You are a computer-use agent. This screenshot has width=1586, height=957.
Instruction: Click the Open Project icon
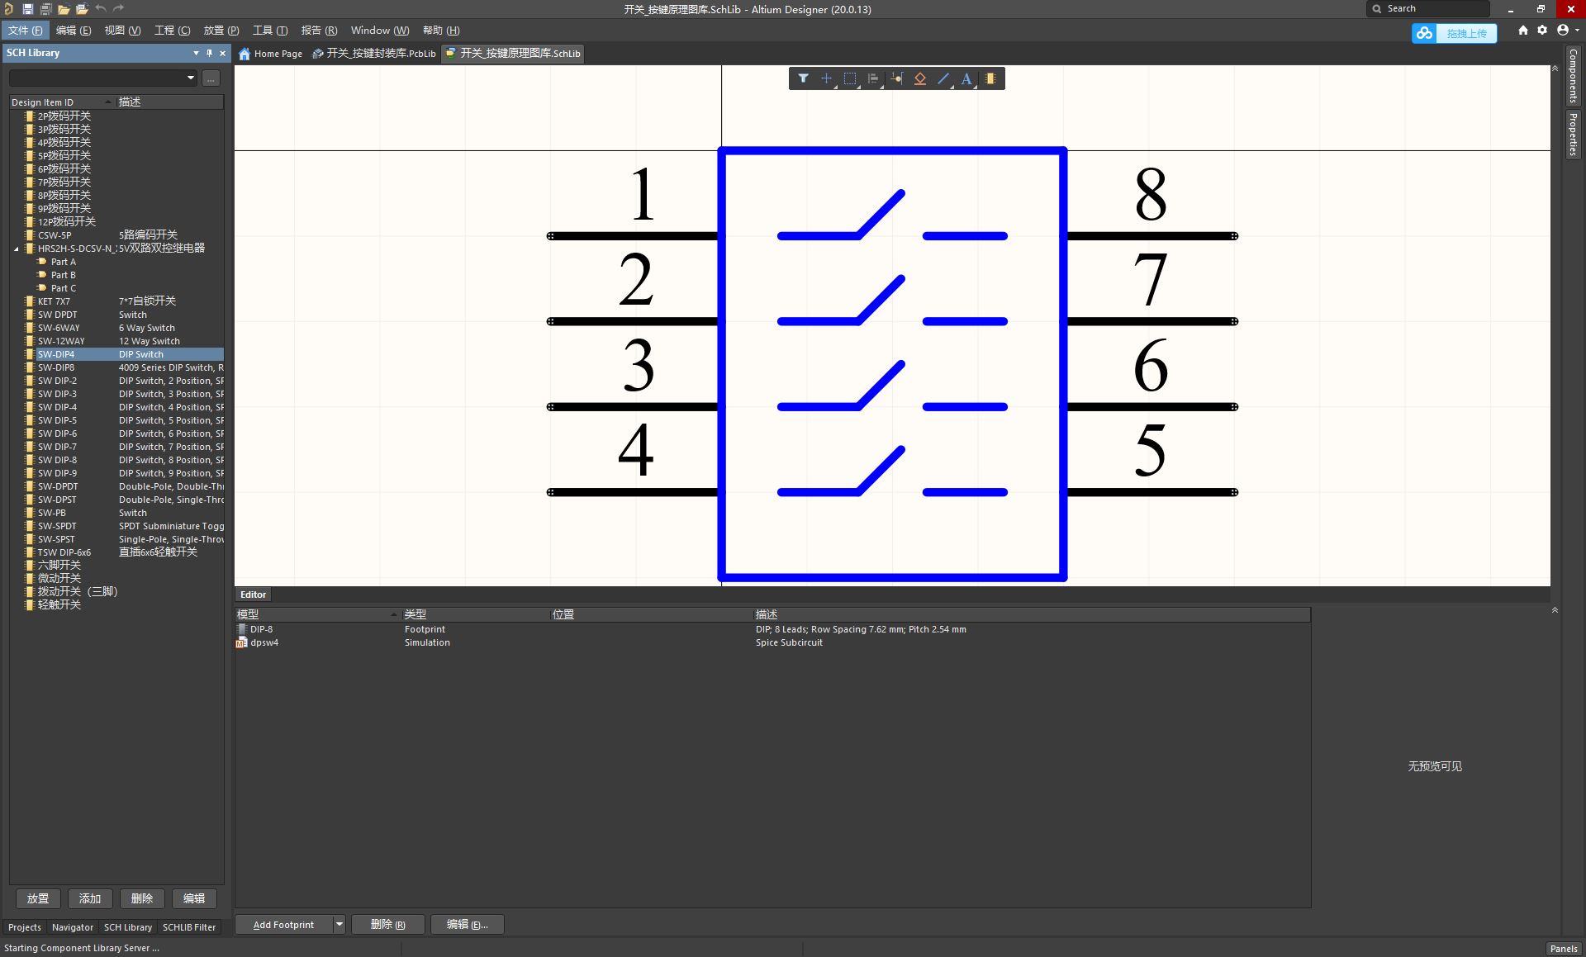(82, 9)
